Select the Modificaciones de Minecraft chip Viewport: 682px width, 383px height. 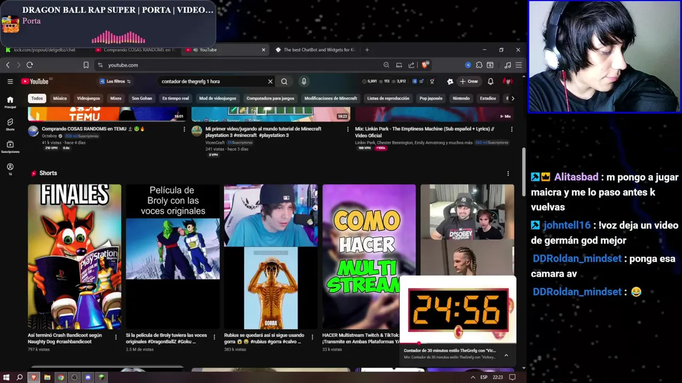pos(331,98)
